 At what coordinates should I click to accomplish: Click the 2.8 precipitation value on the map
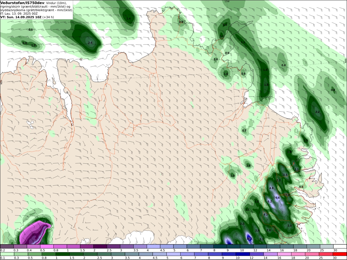257,231
